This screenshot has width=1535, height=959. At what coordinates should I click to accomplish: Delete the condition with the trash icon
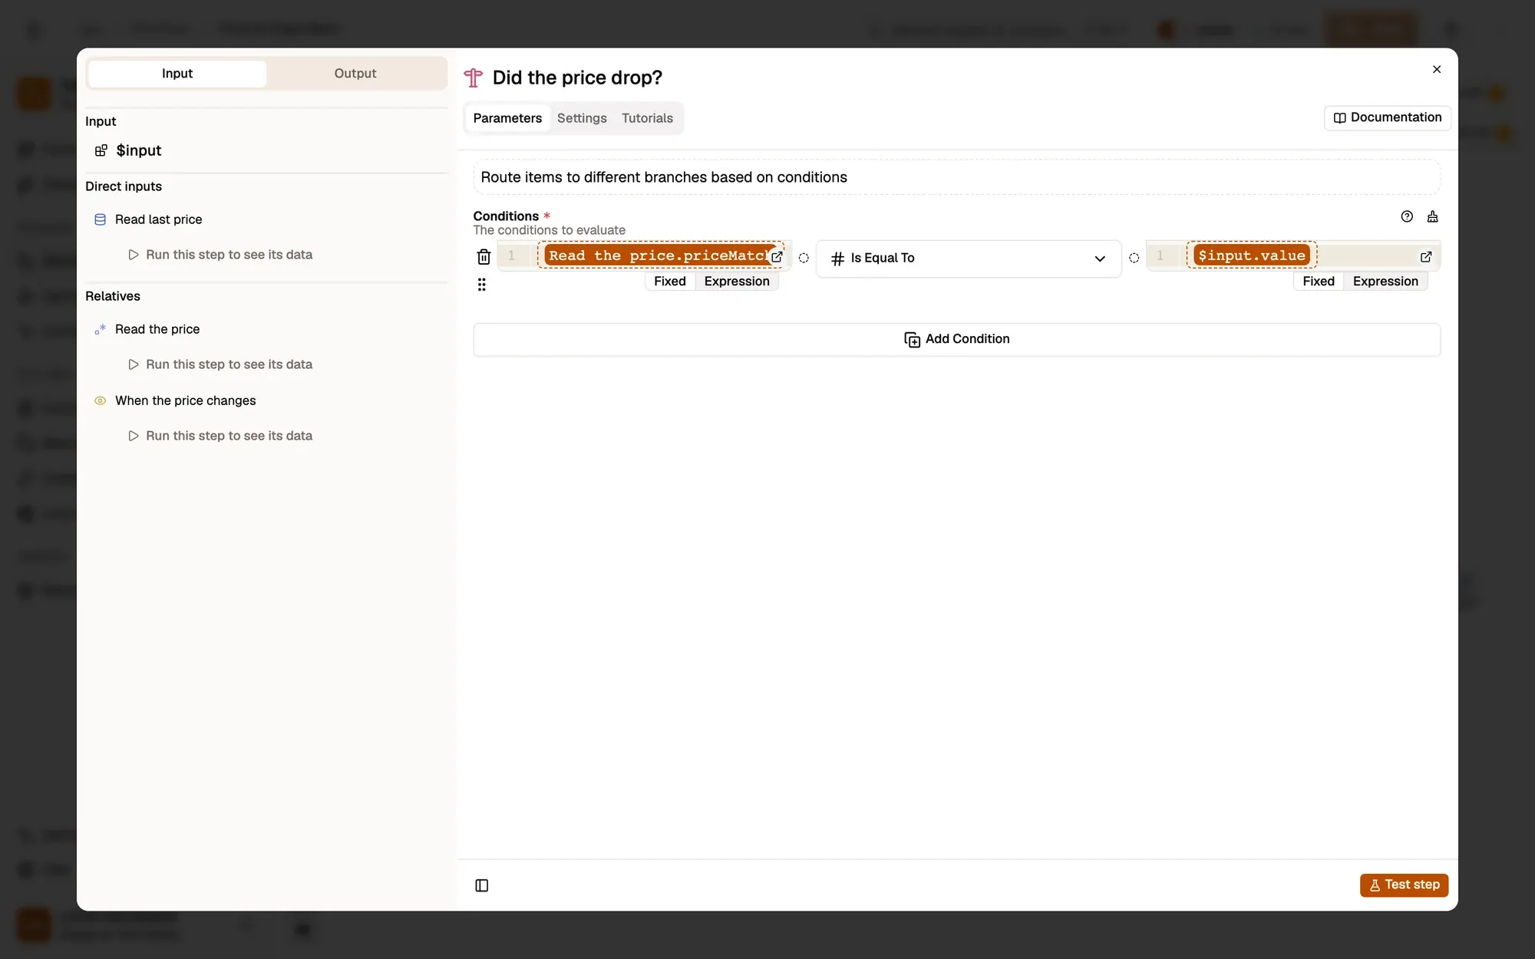pyautogui.click(x=484, y=257)
